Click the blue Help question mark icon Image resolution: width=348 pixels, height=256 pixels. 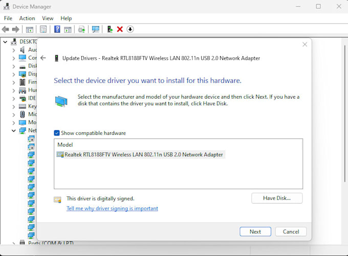pyautogui.click(x=57, y=29)
